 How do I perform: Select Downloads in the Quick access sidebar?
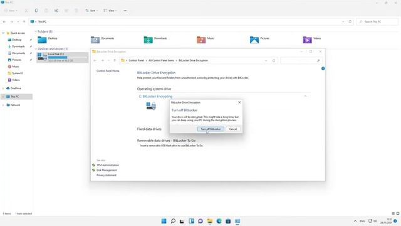click(18, 46)
